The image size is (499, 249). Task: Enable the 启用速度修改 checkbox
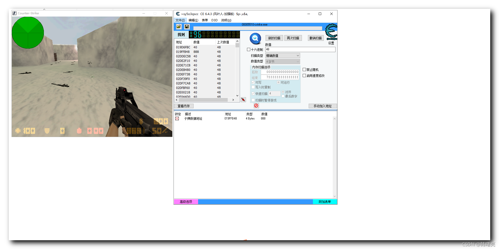pyautogui.click(x=304, y=76)
